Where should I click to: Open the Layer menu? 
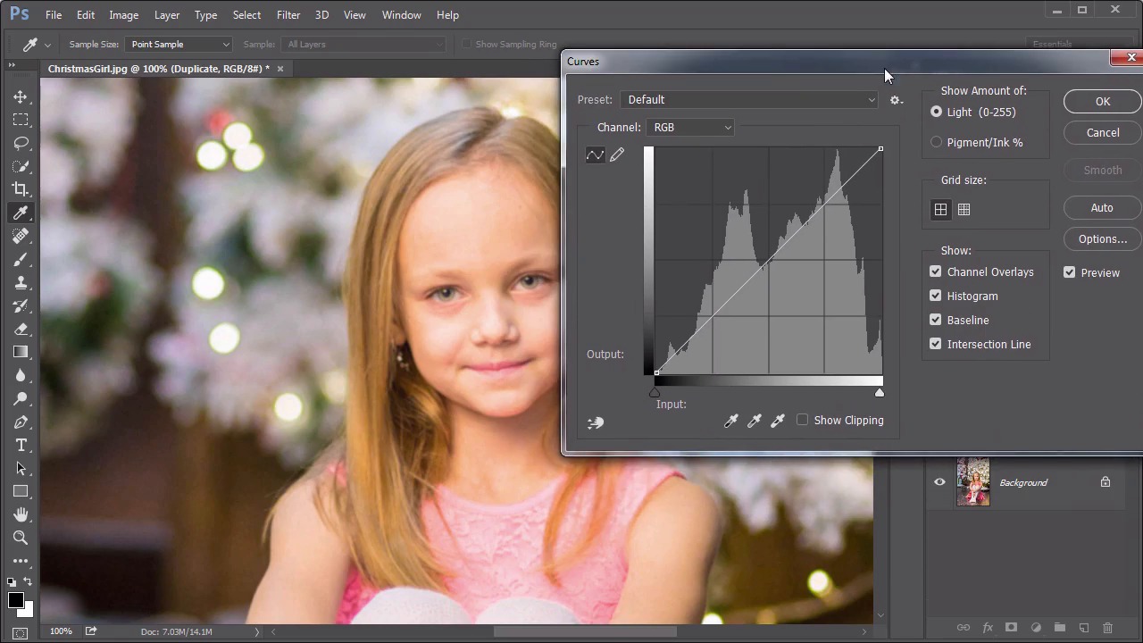click(167, 15)
